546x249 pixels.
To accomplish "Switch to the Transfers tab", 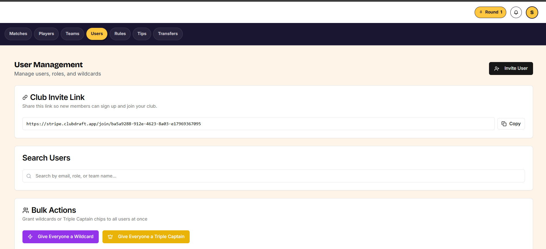I will click(168, 34).
